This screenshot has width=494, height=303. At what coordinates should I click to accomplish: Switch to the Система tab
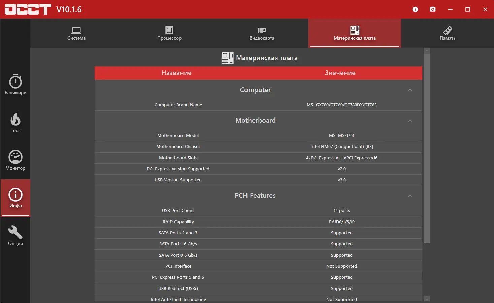[76, 33]
